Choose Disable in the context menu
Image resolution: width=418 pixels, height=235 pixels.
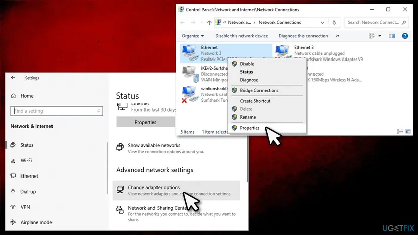pos(247,64)
